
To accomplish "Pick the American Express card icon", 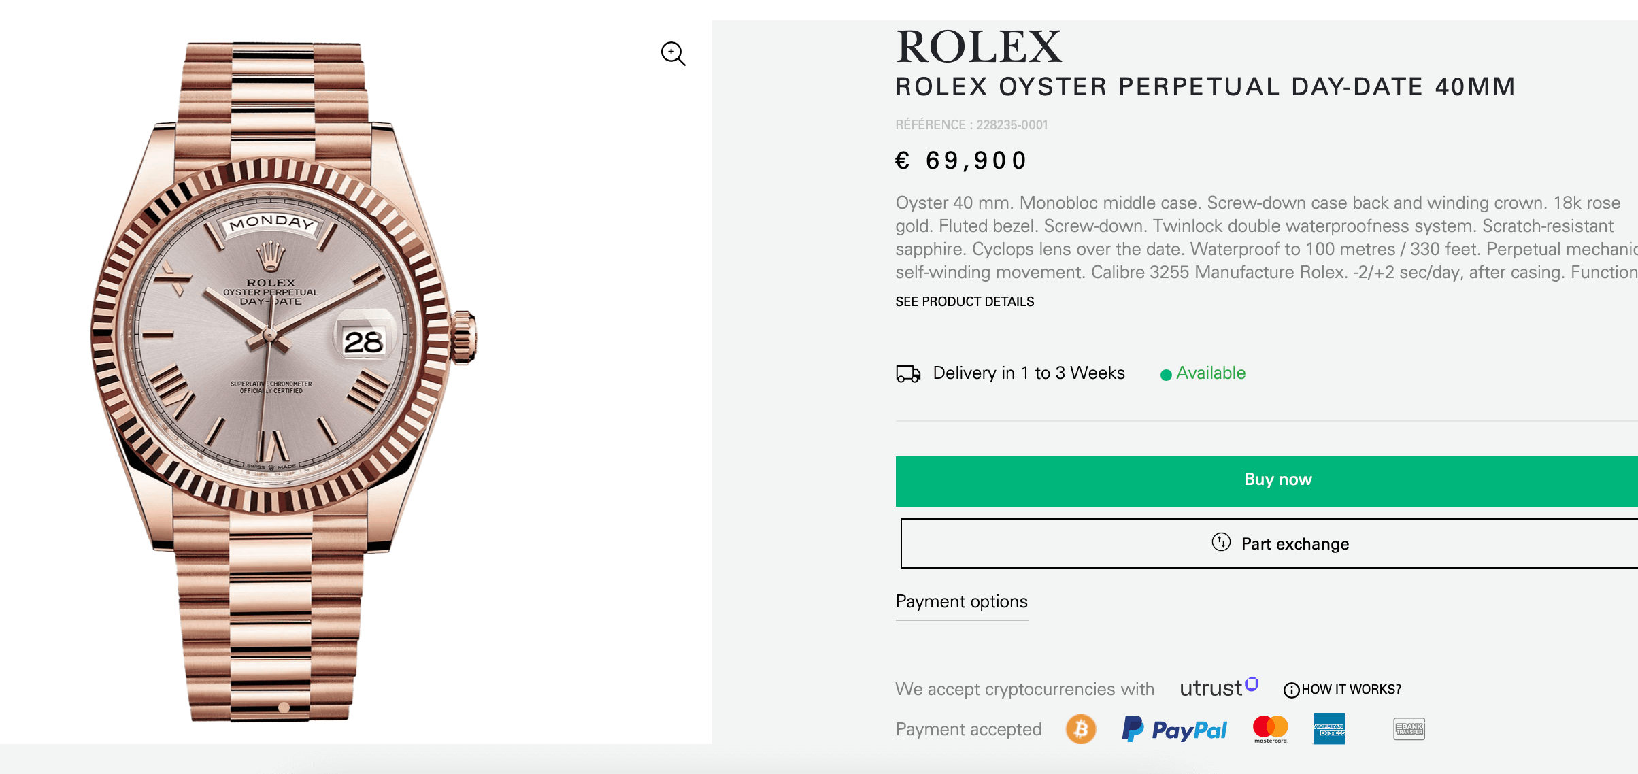I will pos(1329,729).
